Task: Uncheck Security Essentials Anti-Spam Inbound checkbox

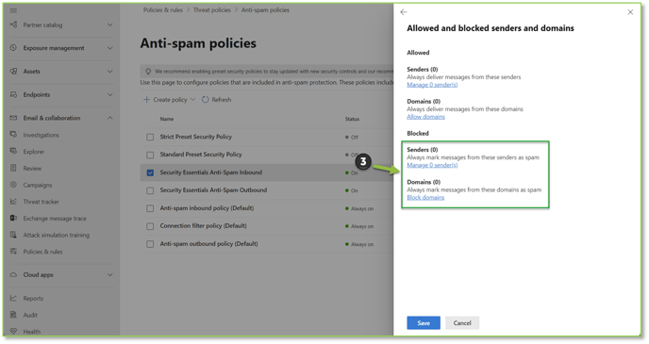Action: tap(150, 172)
